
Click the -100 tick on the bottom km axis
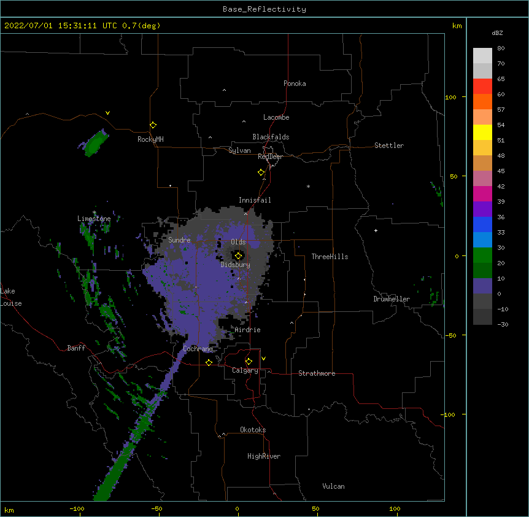click(77, 508)
